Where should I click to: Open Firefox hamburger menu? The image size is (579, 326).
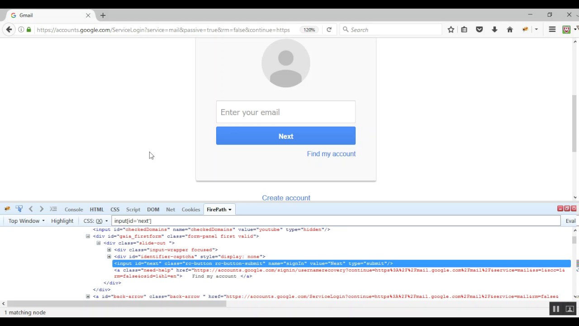pyautogui.click(x=552, y=29)
